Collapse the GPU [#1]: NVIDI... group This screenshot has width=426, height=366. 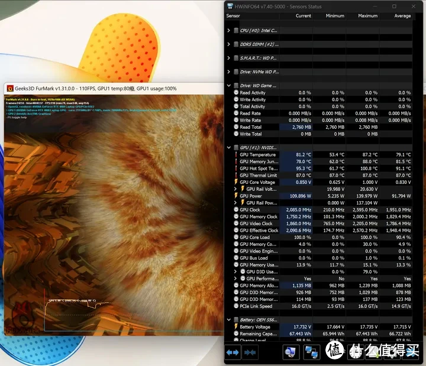click(229, 147)
